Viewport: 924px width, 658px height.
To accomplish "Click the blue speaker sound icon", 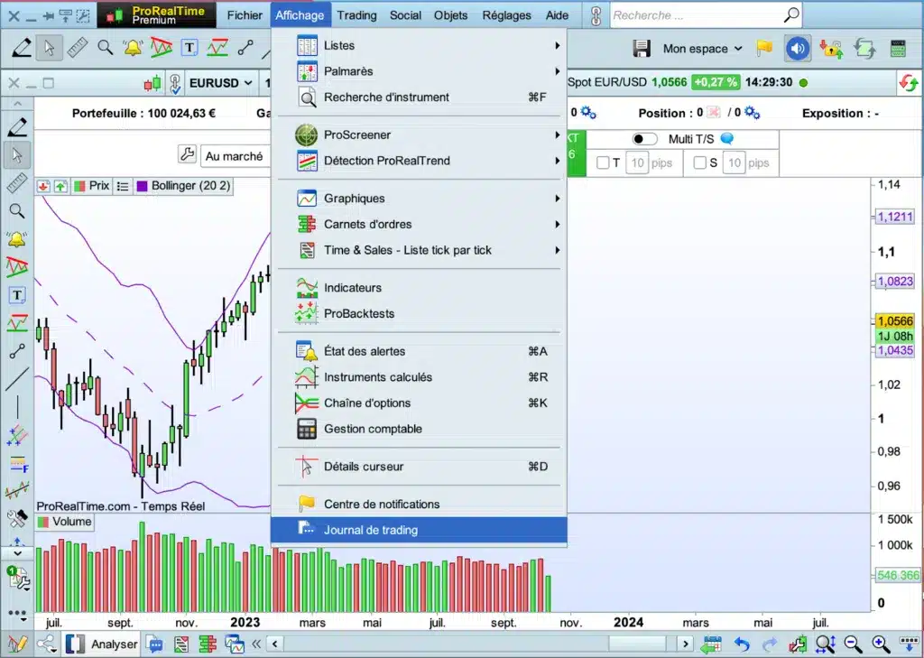I will (797, 49).
